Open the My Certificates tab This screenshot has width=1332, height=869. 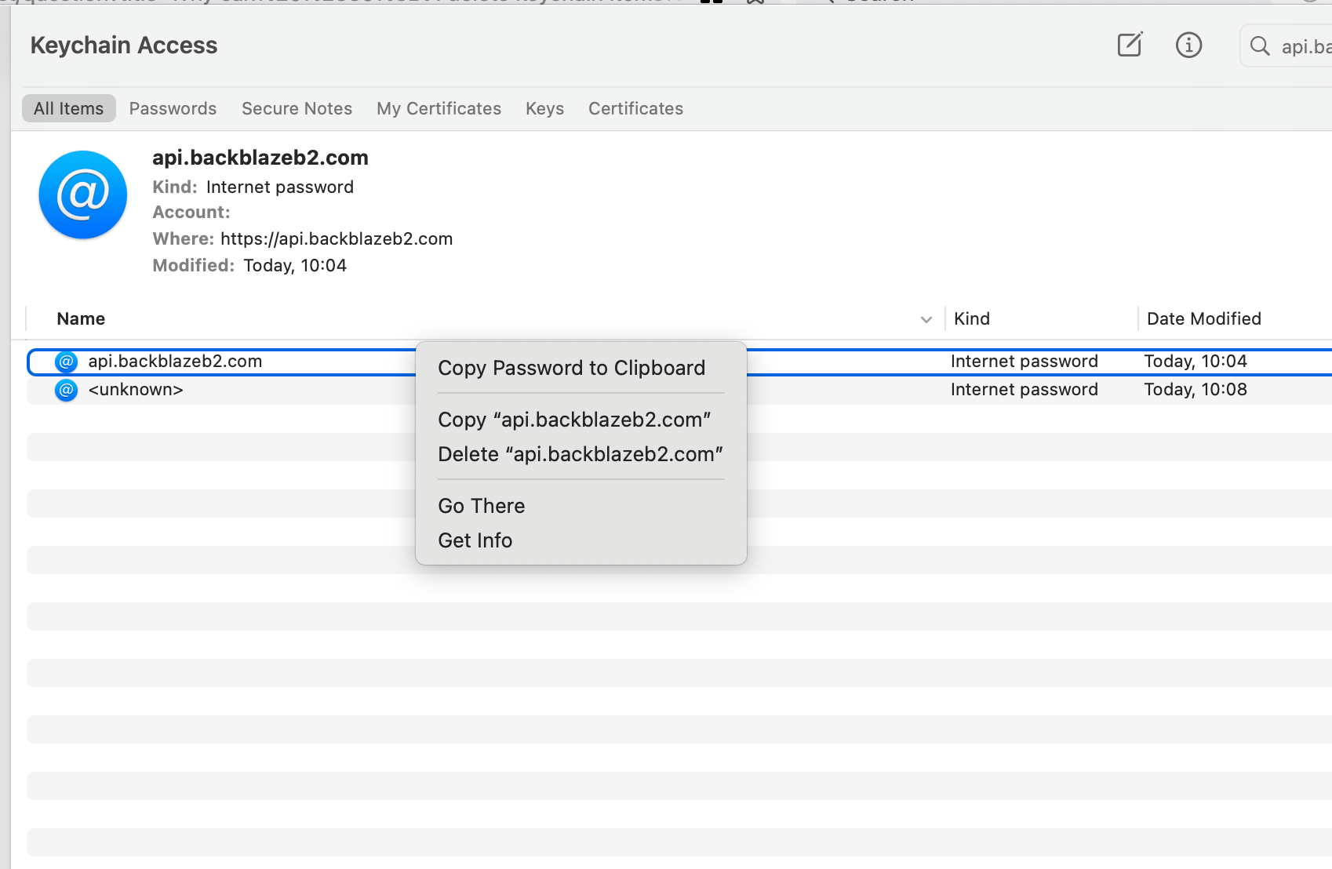[439, 108]
